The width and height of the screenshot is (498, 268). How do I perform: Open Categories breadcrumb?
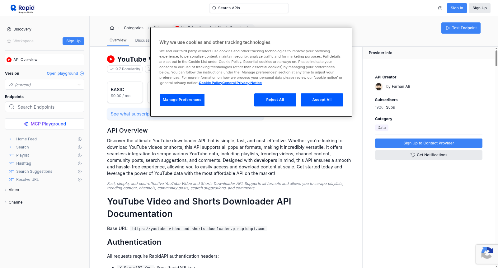pyautogui.click(x=134, y=28)
